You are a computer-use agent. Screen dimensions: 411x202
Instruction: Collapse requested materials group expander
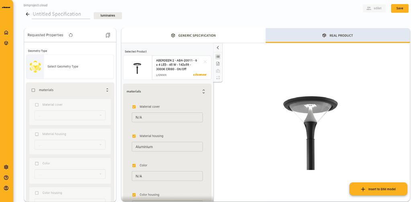point(107,90)
